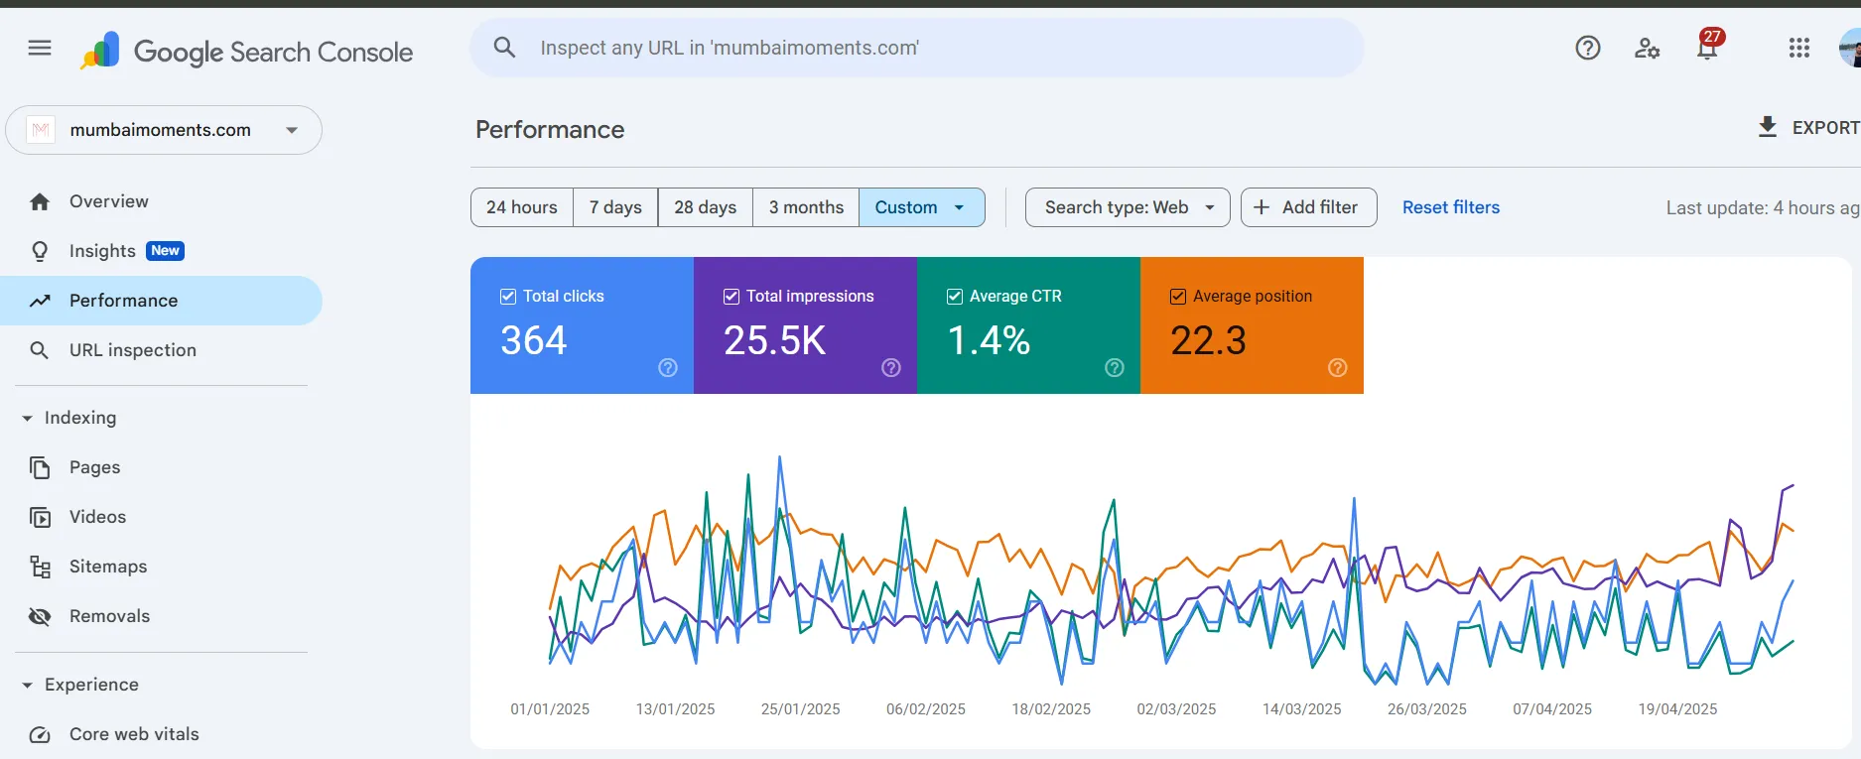Viewport: 1861px width, 759px height.
Task: Click the Help question mark icon
Action: pyautogui.click(x=1588, y=48)
